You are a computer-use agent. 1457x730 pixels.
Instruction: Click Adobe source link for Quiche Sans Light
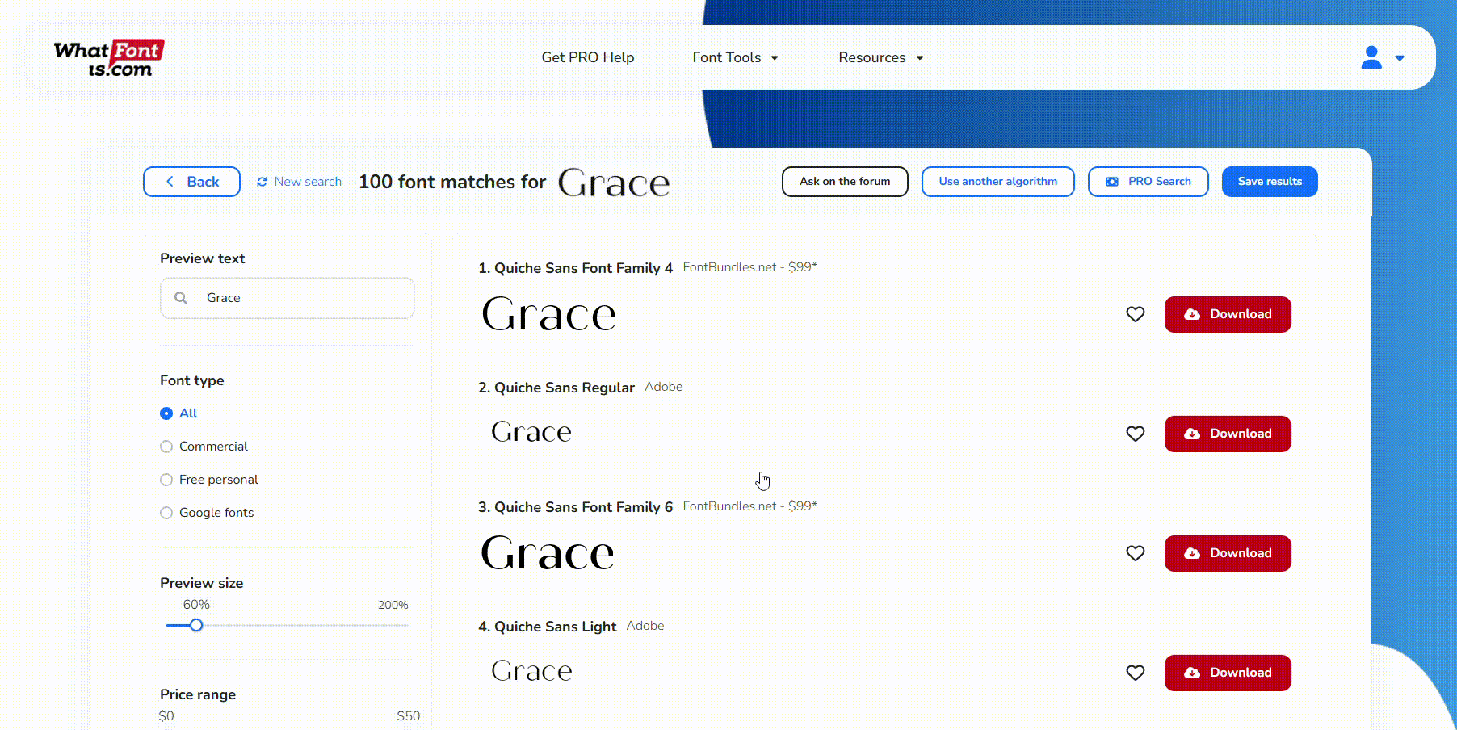pos(645,626)
